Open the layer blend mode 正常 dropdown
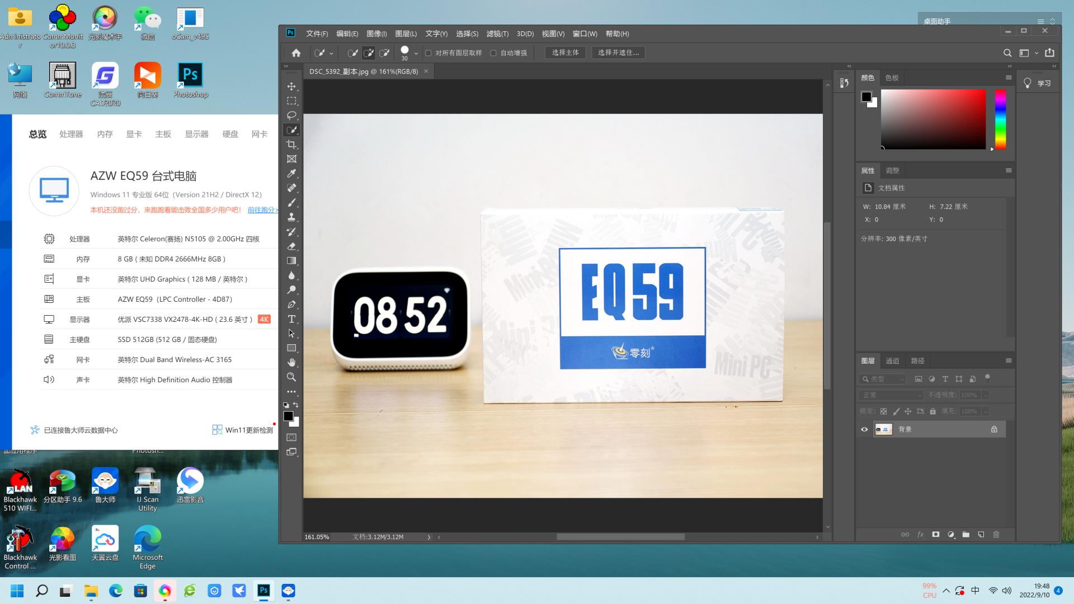Screen dimensions: 1074x604 891,395
